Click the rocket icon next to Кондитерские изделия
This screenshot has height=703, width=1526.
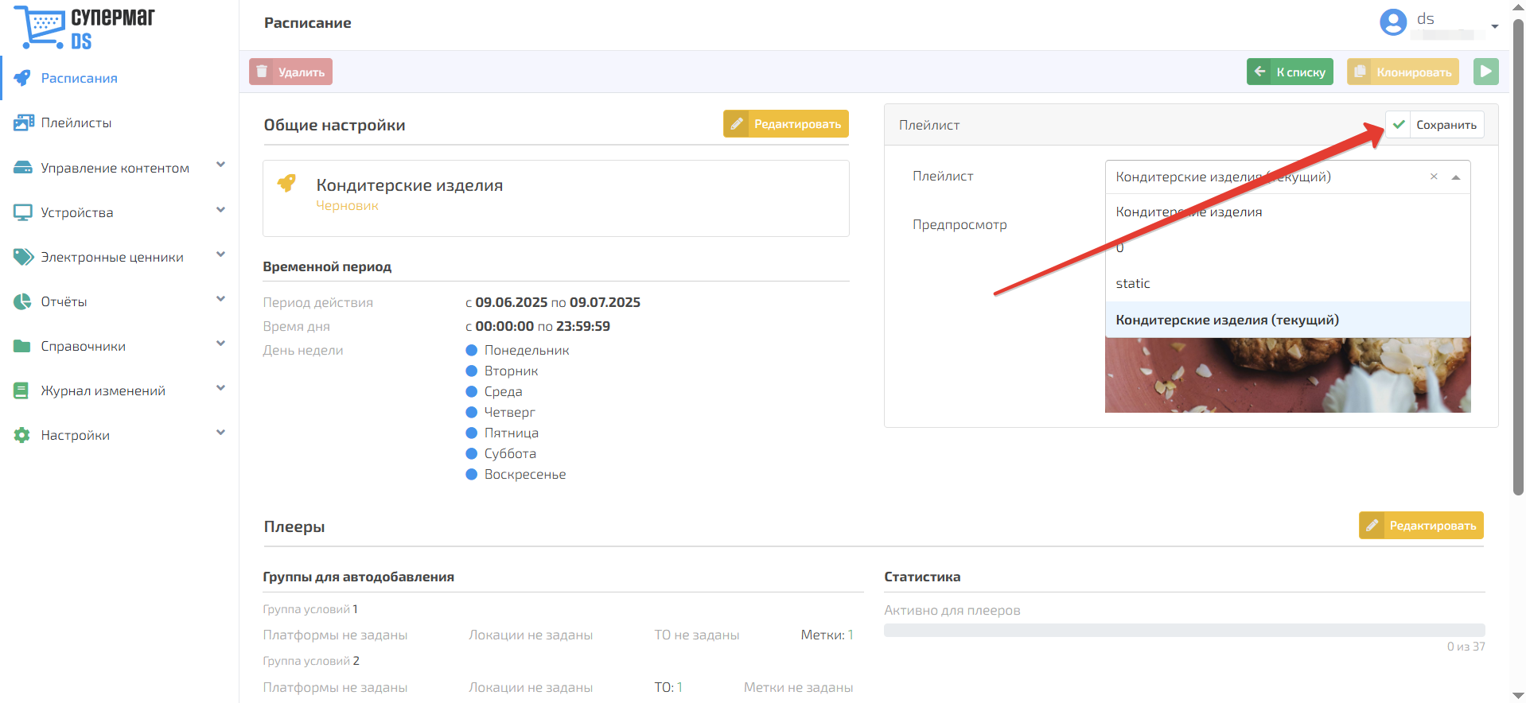[286, 184]
